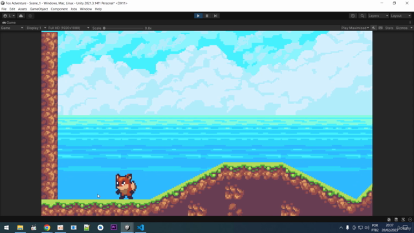
Task: Click the fox character in the Game view
Action: 125,186
